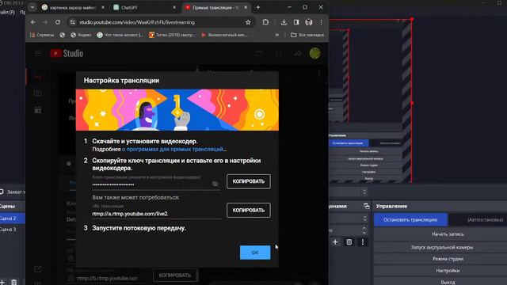Open the three-dot options in stream page

pos(318,73)
